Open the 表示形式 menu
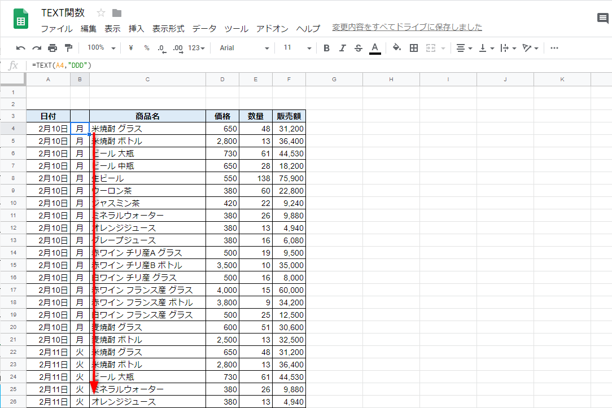 coord(168,29)
